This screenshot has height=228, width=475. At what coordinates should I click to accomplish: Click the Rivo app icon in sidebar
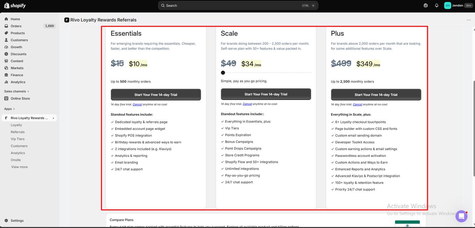coord(6,118)
